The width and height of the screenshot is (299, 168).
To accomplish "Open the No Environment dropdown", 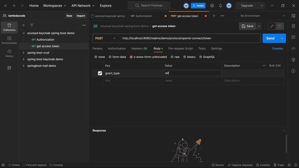I will [x=263, y=16].
